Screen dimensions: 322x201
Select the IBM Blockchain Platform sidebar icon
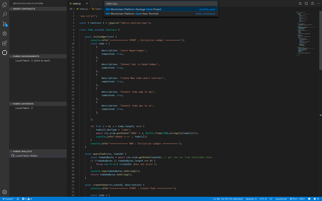(5, 53)
